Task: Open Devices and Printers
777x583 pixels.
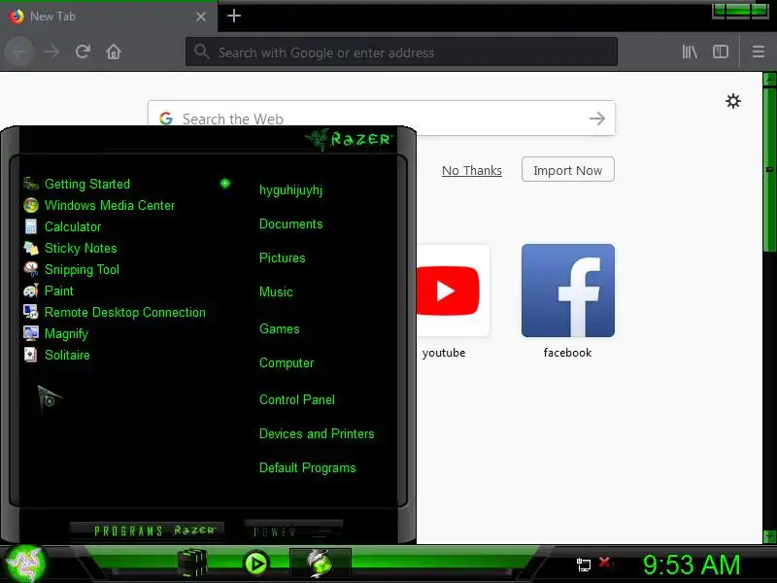Action: (317, 433)
